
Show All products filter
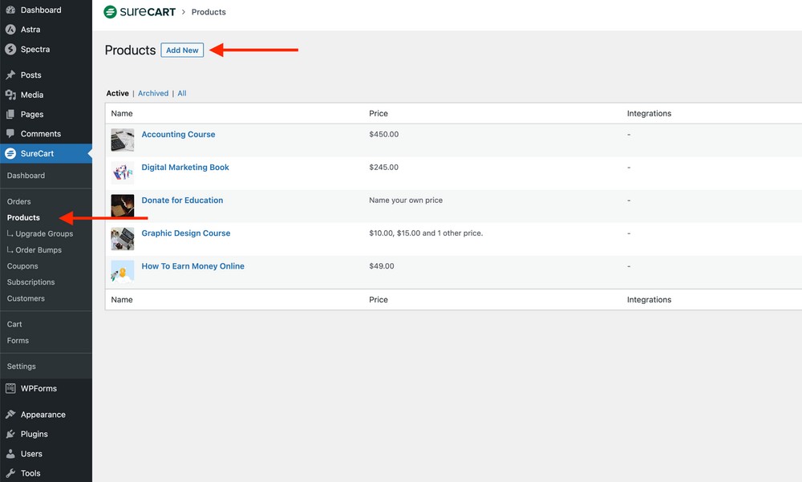pyautogui.click(x=182, y=94)
